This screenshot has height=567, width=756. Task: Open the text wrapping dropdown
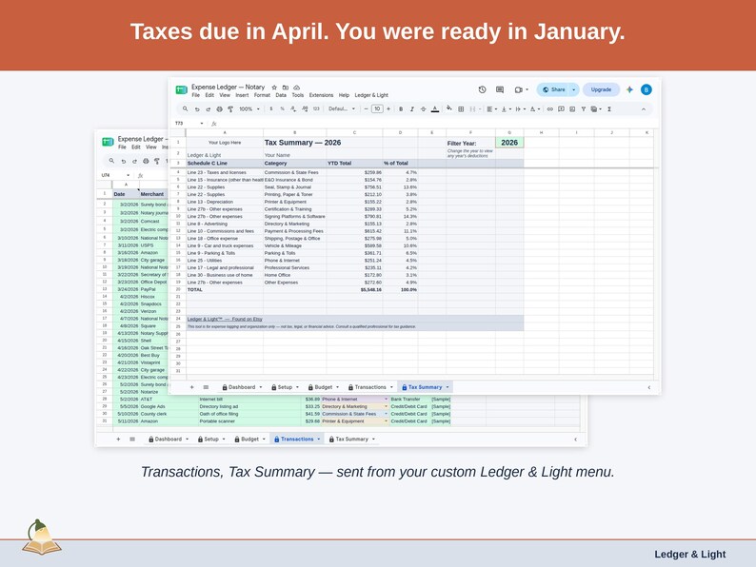(x=520, y=109)
